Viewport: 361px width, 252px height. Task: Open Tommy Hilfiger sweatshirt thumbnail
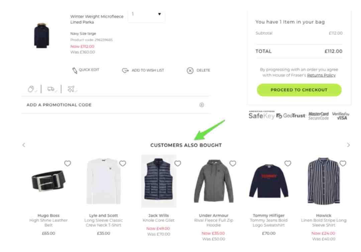[x=269, y=181]
